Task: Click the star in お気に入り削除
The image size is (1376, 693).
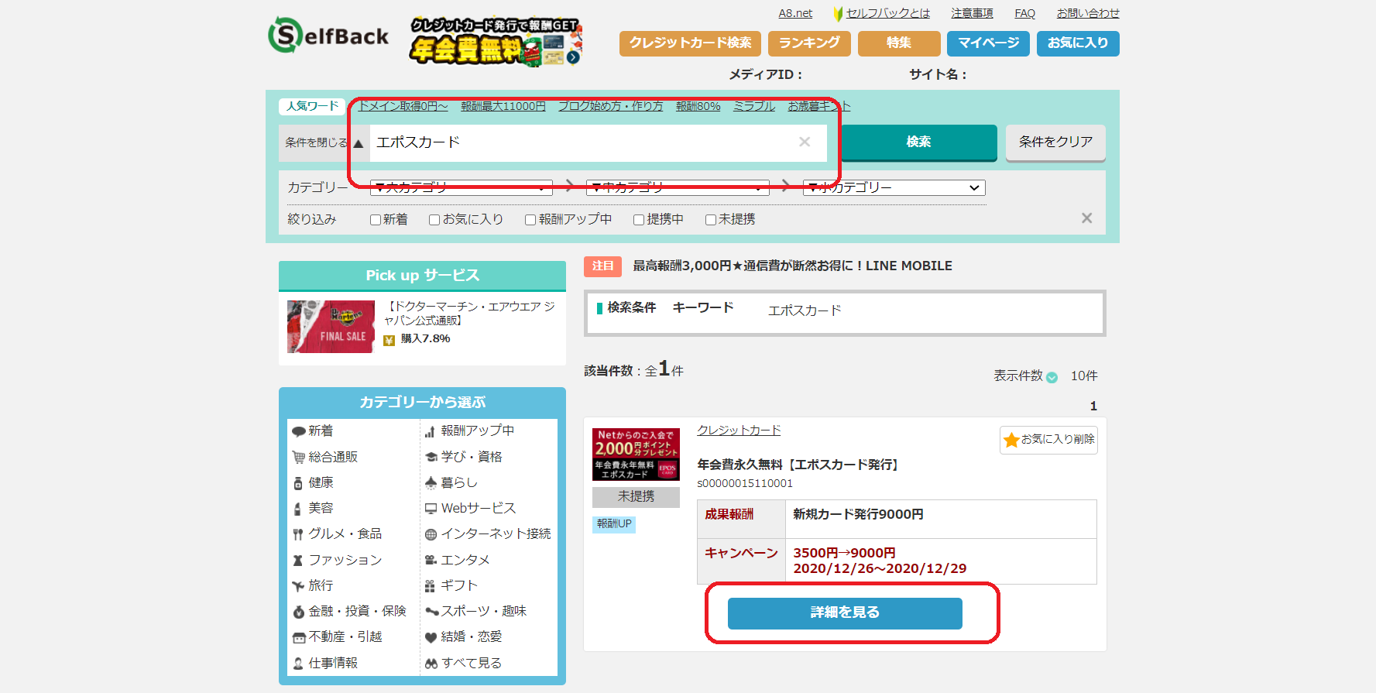Action: tap(1011, 440)
